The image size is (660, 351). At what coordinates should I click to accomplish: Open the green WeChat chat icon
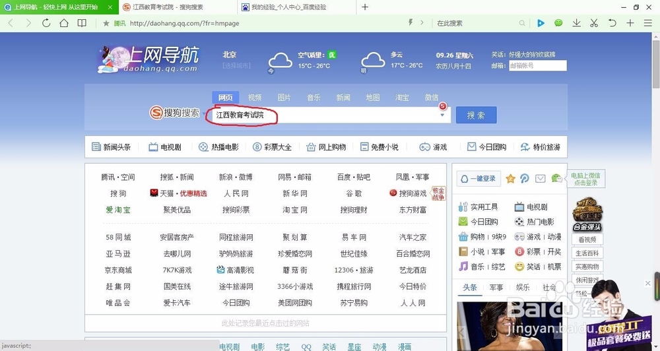(558, 23)
